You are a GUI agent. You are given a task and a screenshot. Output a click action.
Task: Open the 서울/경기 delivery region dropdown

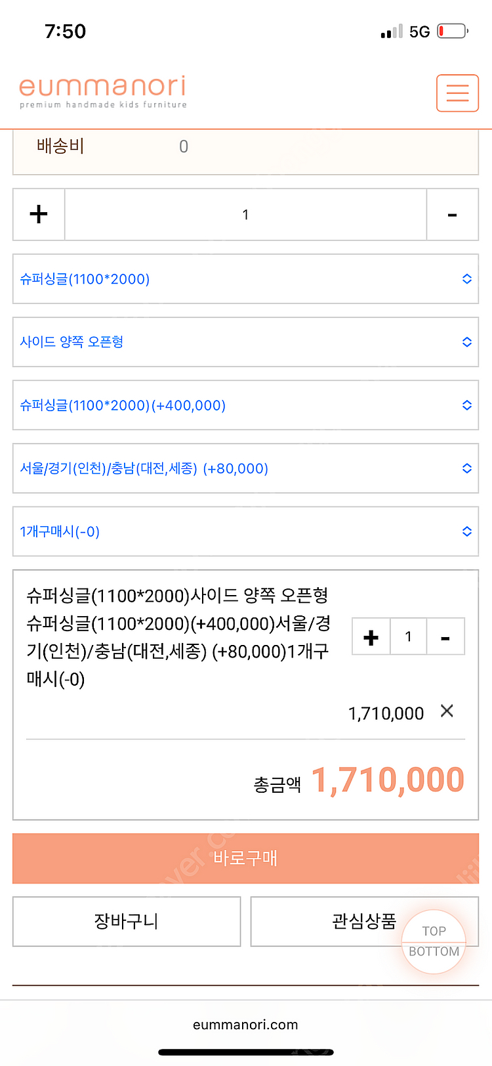(245, 468)
